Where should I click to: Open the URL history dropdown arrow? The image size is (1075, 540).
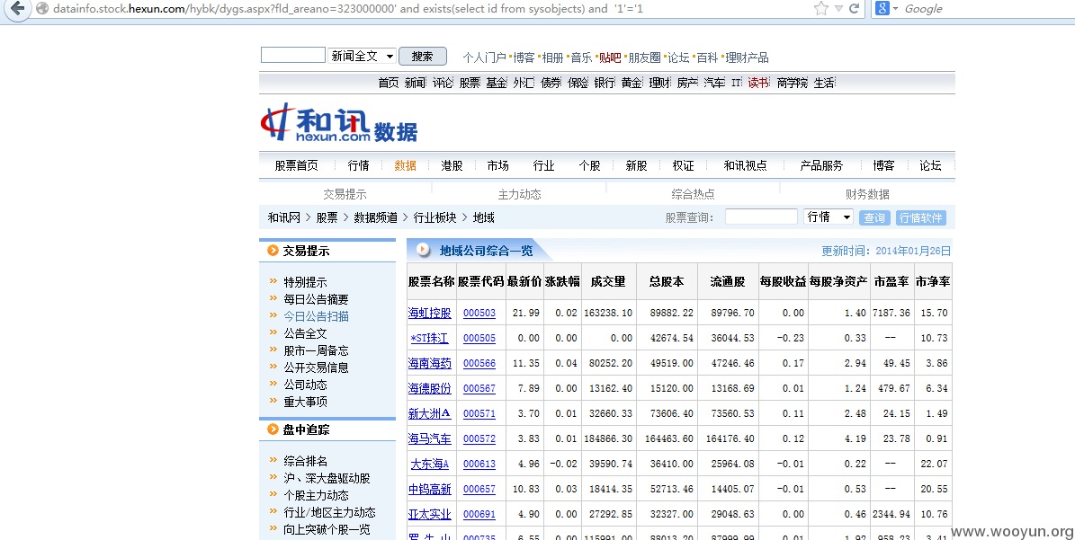coord(838,9)
